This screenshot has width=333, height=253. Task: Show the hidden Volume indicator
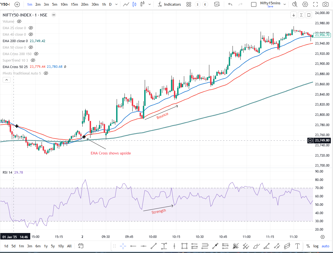point(19,21)
